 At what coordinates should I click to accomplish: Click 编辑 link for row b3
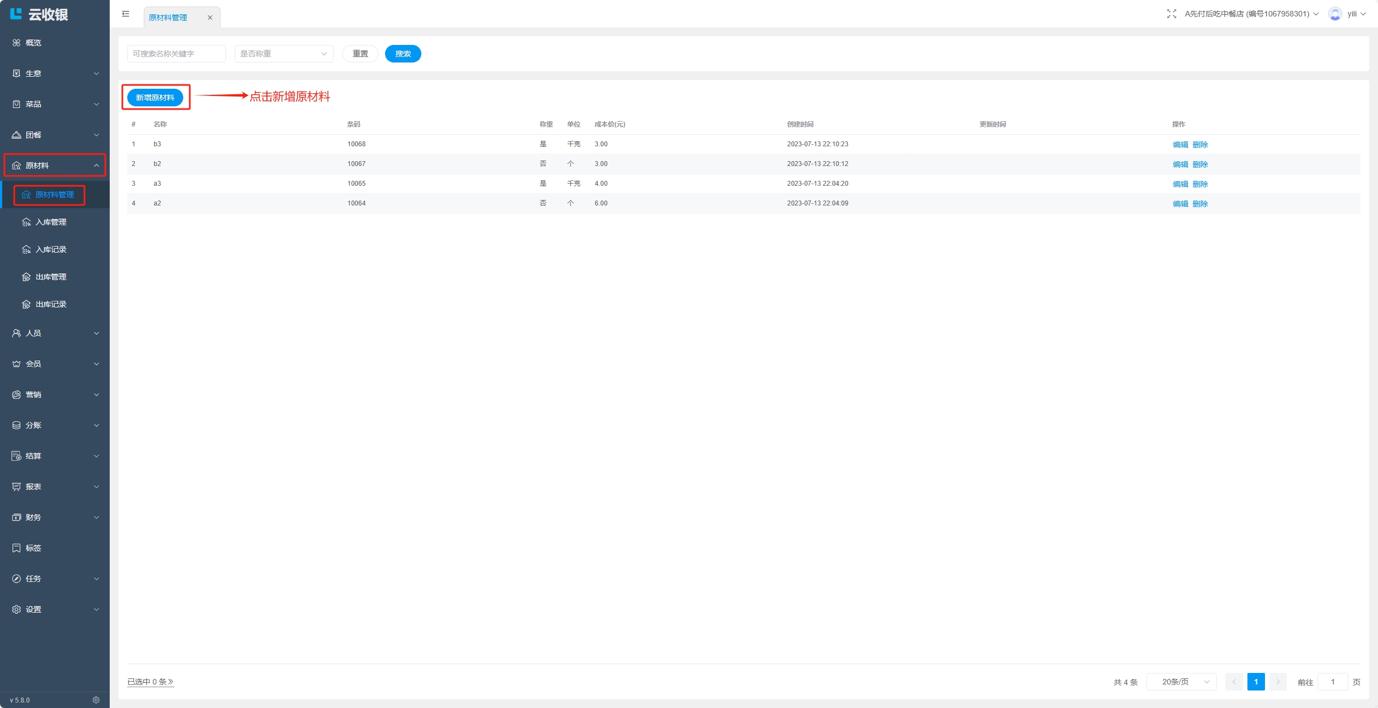1180,145
